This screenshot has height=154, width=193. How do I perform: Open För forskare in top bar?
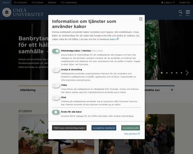[37, 3]
